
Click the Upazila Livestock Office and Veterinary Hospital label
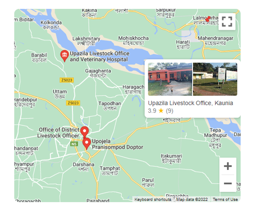(100, 56)
